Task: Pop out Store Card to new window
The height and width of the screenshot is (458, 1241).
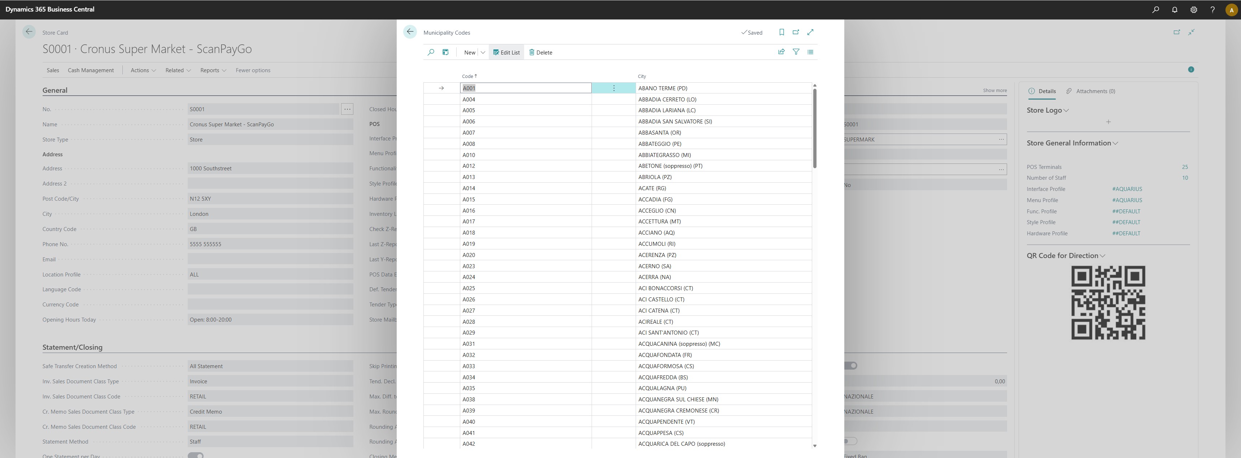Action: (x=1176, y=32)
